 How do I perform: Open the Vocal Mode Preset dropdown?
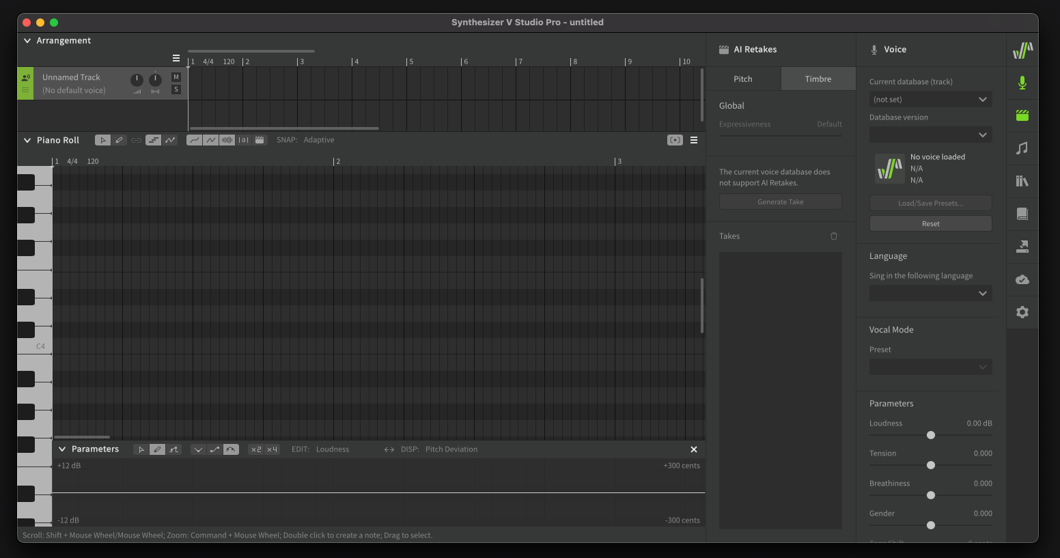tap(931, 367)
